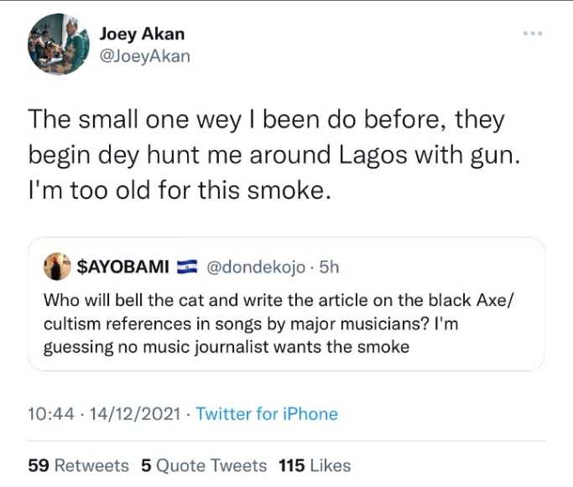Show the 115 Likes list
Image resolution: width=573 pixels, height=487 pixels.
[x=315, y=465]
